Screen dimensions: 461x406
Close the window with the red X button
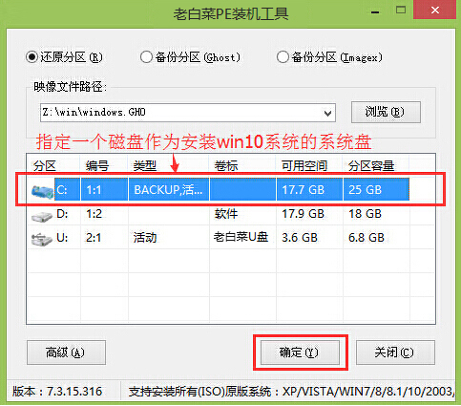point(435,10)
